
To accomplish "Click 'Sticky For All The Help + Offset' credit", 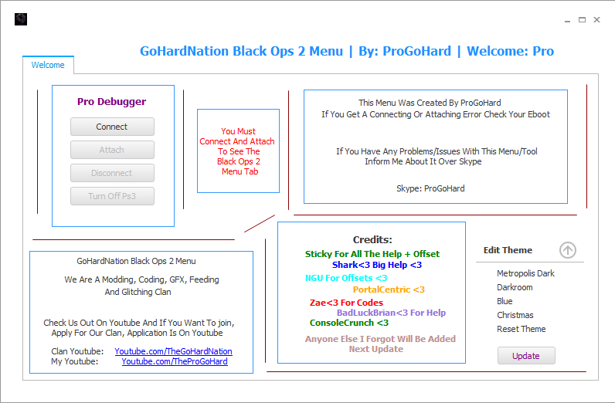I will coord(372,254).
